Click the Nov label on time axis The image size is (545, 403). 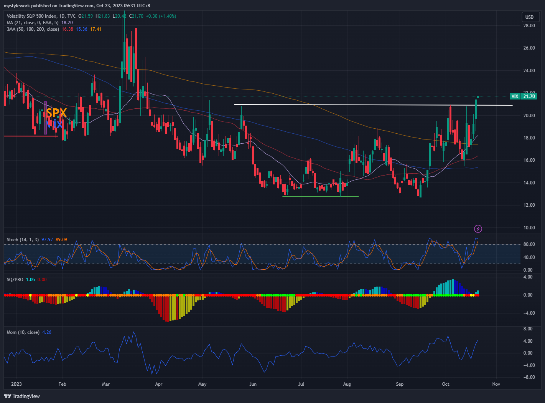496,384
